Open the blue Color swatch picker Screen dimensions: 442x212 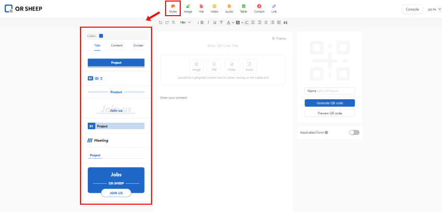101,36
